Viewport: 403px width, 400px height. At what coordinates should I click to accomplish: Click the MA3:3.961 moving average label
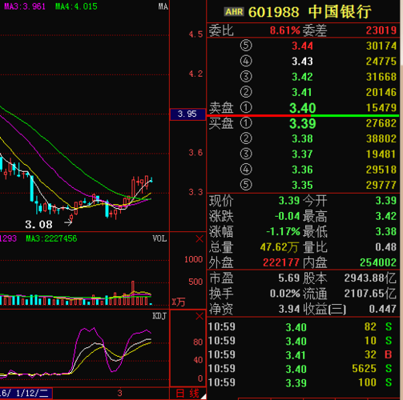[25, 6]
